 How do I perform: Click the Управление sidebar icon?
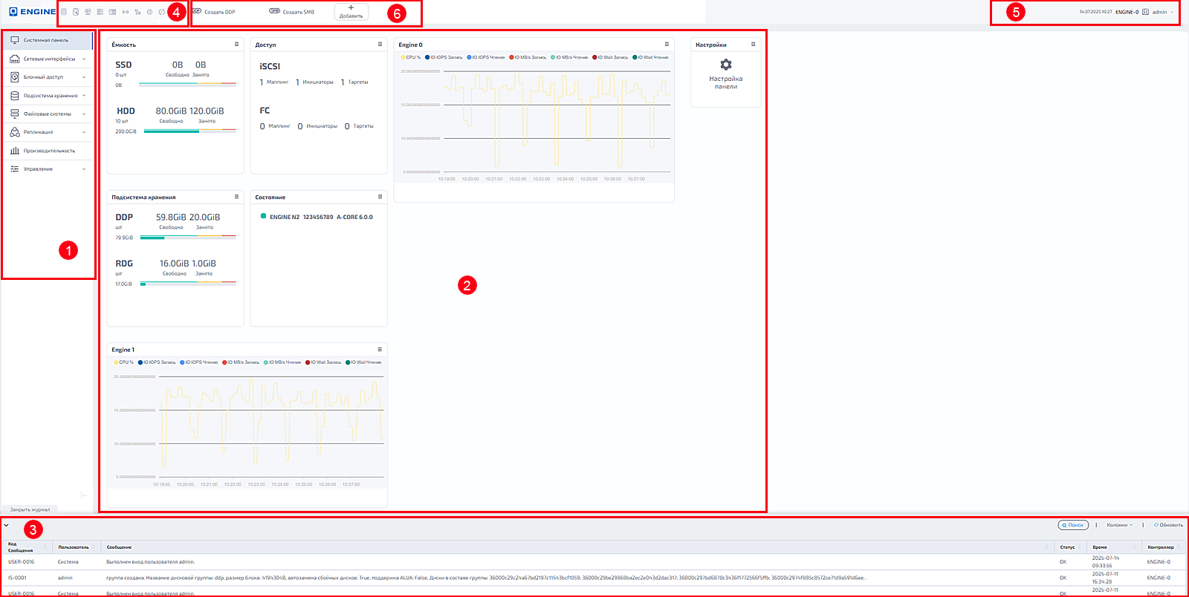click(14, 169)
